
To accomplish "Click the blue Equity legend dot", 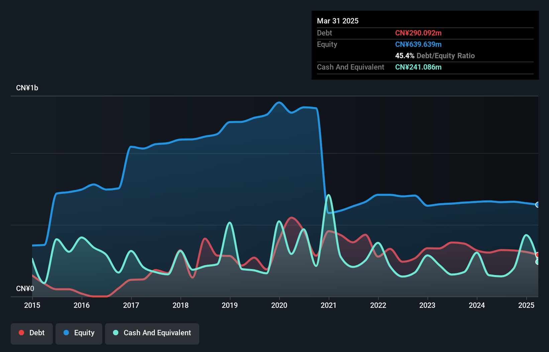I will pos(66,333).
